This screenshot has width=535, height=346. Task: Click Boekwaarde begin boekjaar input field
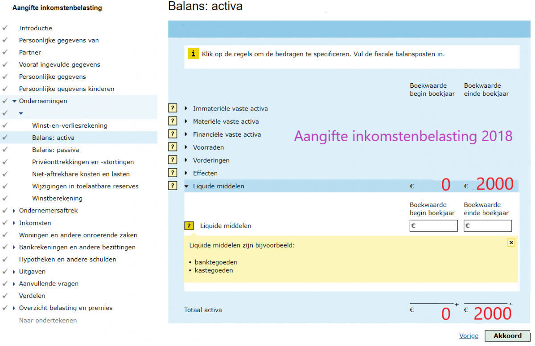(433, 226)
